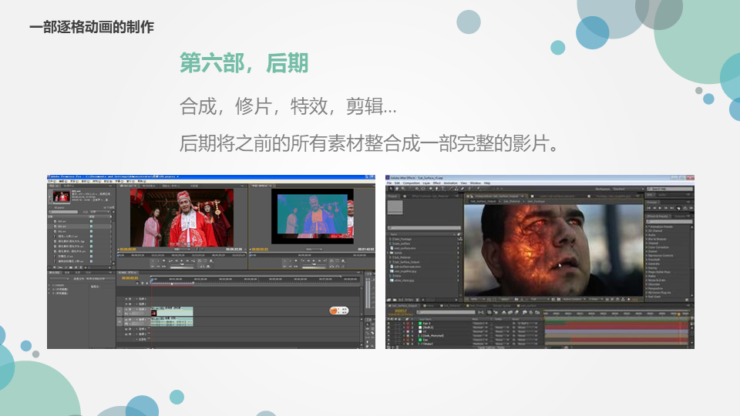Select After Effects Selection tool arrow
740x416 pixels.
[x=391, y=189]
